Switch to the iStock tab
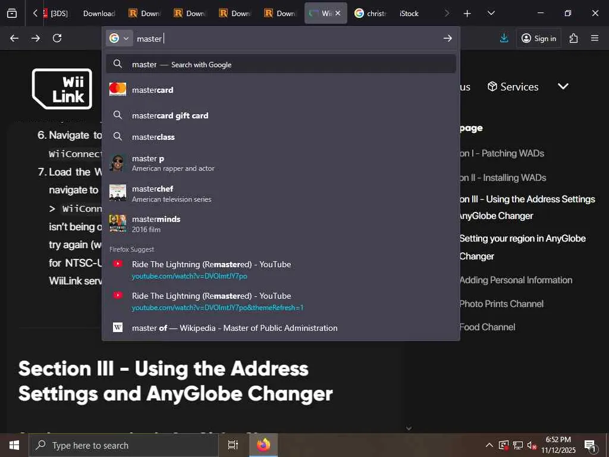The image size is (609, 457). (x=409, y=13)
